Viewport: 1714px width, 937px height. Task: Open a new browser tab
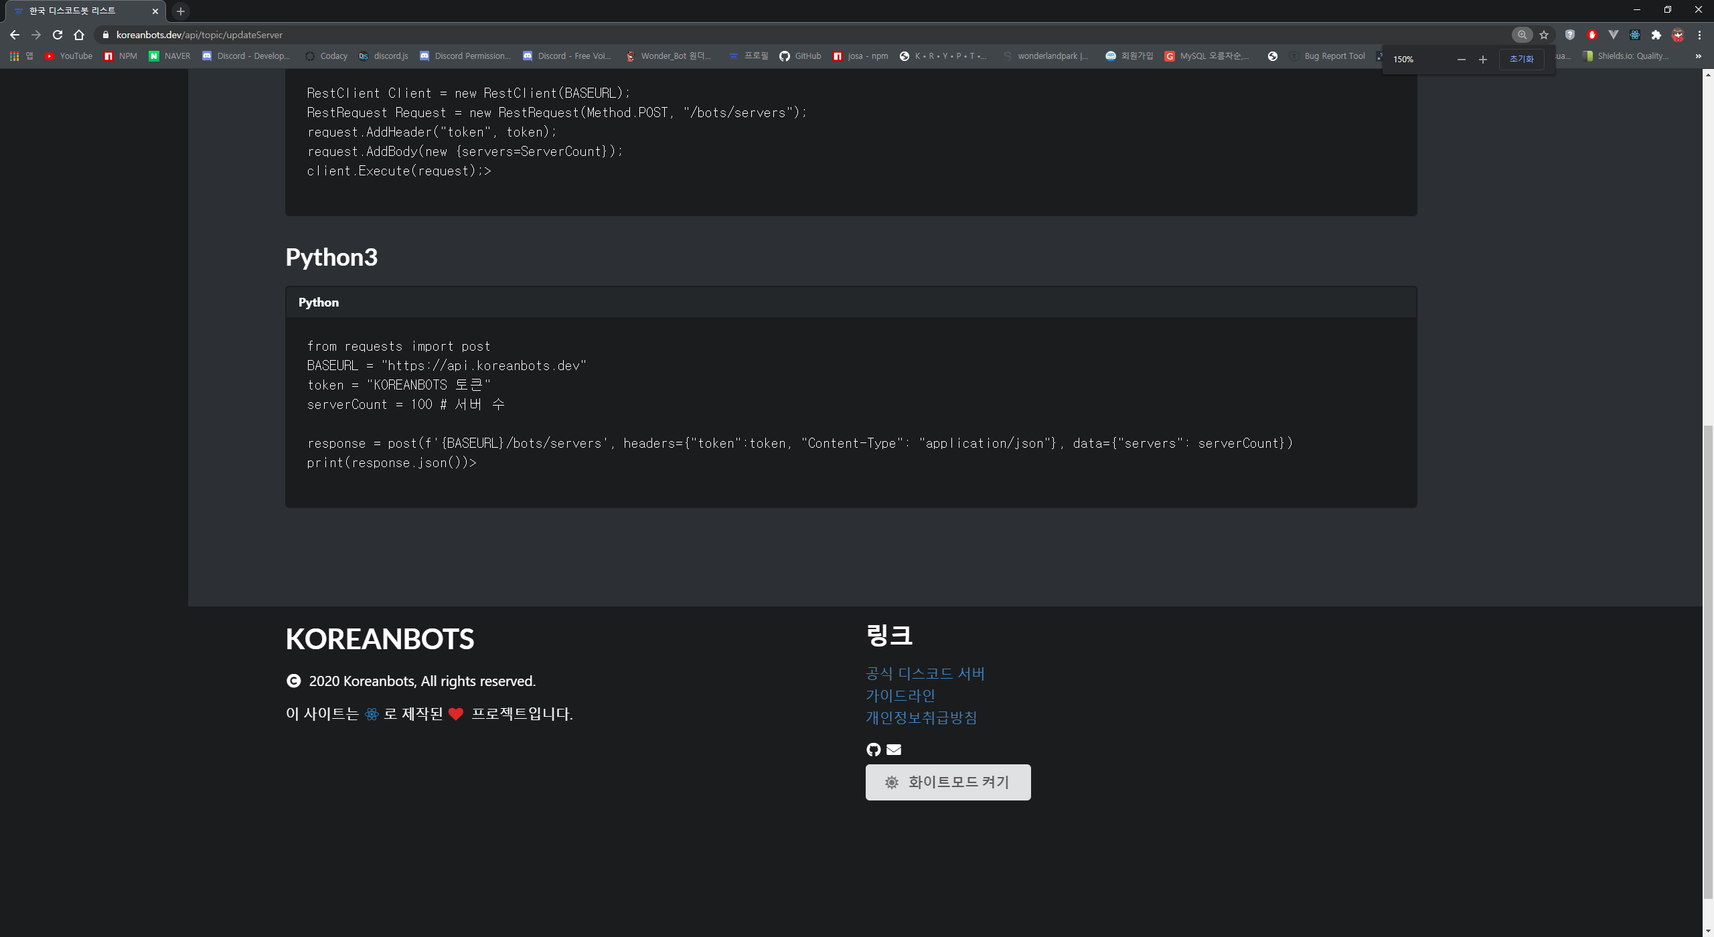pyautogui.click(x=179, y=11)
